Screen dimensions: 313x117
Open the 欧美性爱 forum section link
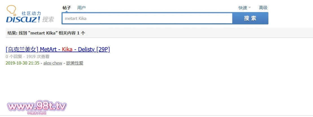[75, 63]
